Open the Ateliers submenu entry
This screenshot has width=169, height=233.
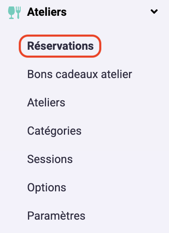(x=46, y=102)
